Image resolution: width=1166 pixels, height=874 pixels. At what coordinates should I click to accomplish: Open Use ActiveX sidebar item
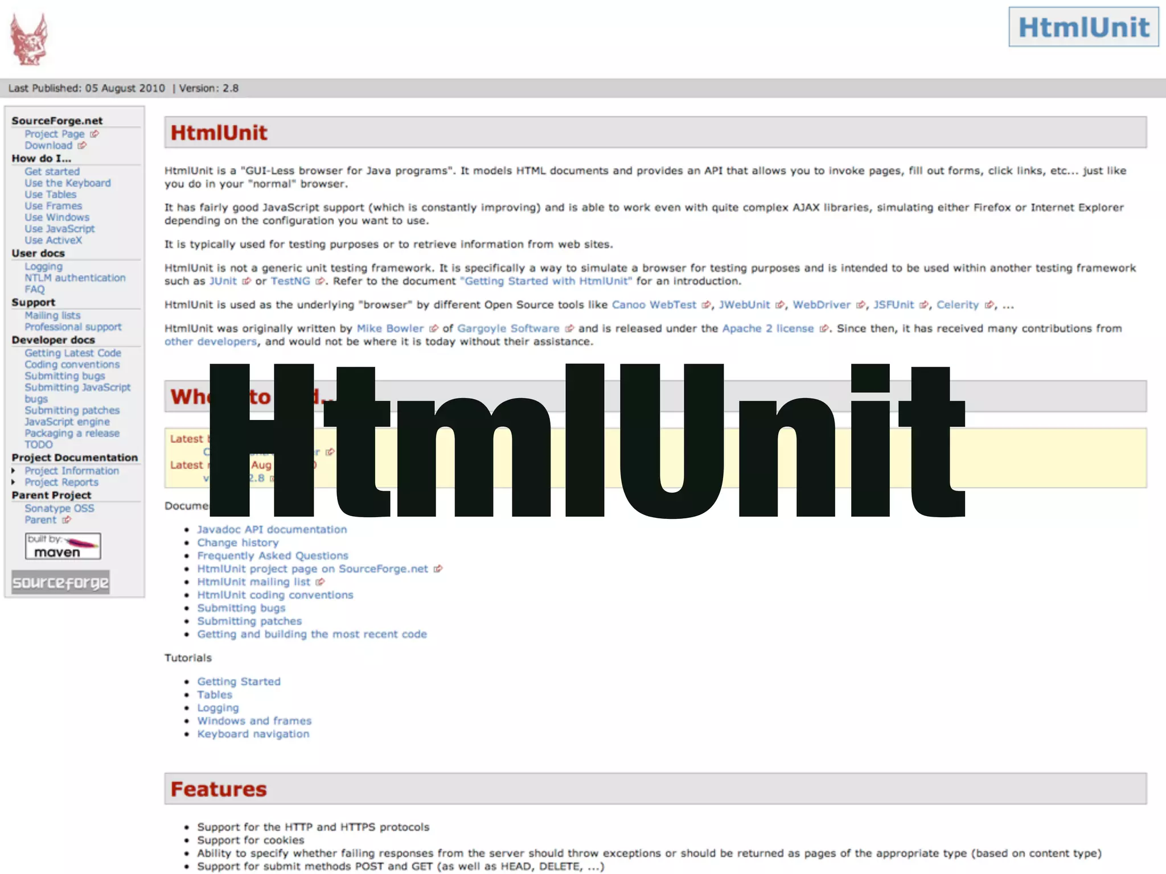54,240
